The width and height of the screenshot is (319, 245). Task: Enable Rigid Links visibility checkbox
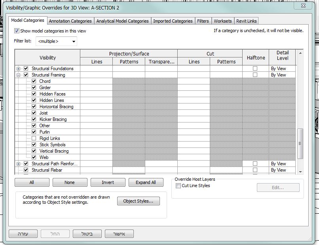34,138
